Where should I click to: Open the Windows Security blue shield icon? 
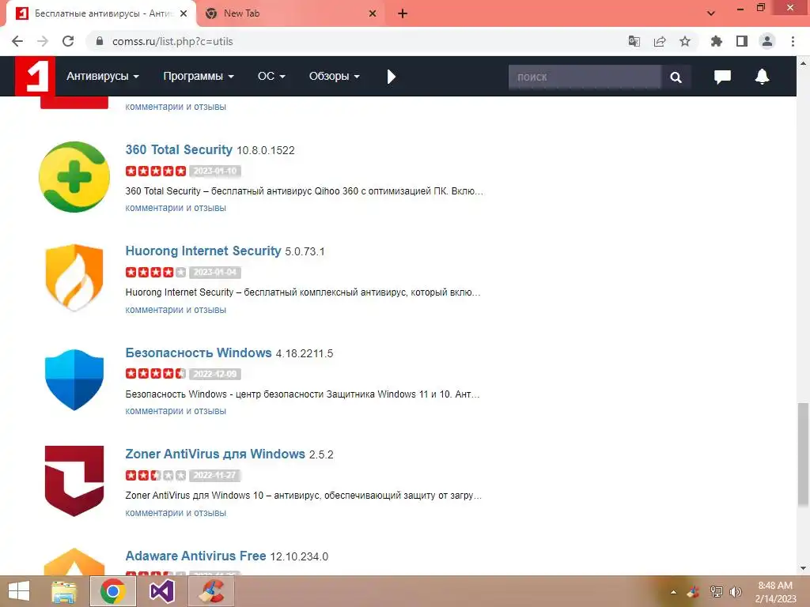[x=74, y=380]
